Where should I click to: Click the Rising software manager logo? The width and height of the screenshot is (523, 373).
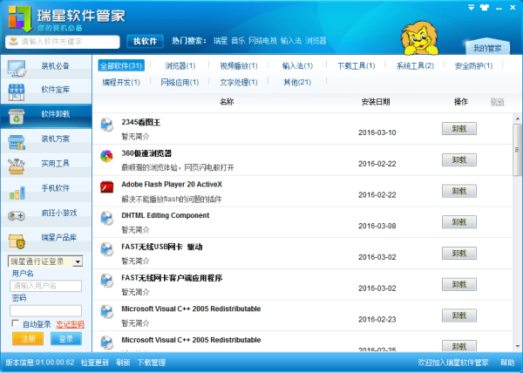[x=20, y=18]
